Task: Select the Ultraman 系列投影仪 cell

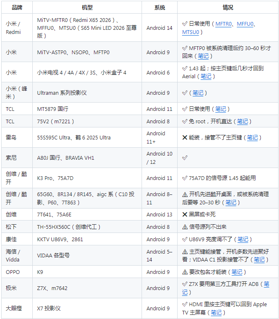Action: click(87, 92)
